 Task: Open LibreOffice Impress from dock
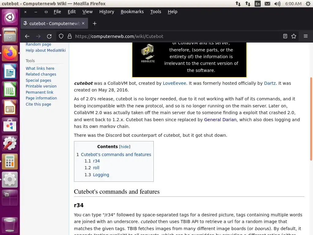pyautogui.click(x=10, y=107)
